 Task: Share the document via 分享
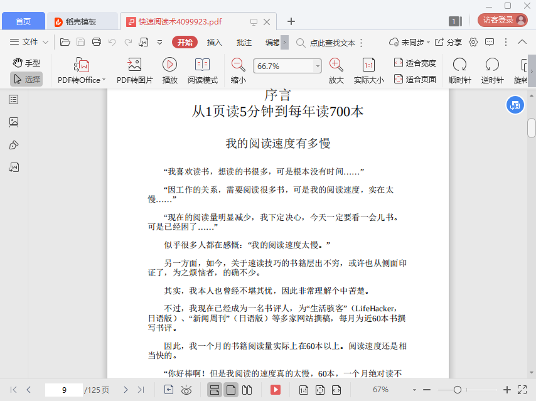coord(448,43)
